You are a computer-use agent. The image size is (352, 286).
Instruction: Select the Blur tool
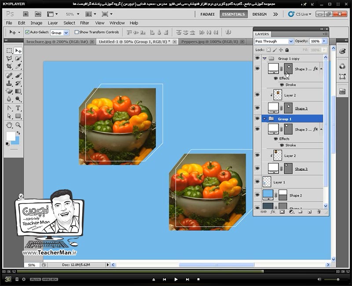(x=9, y=99)
